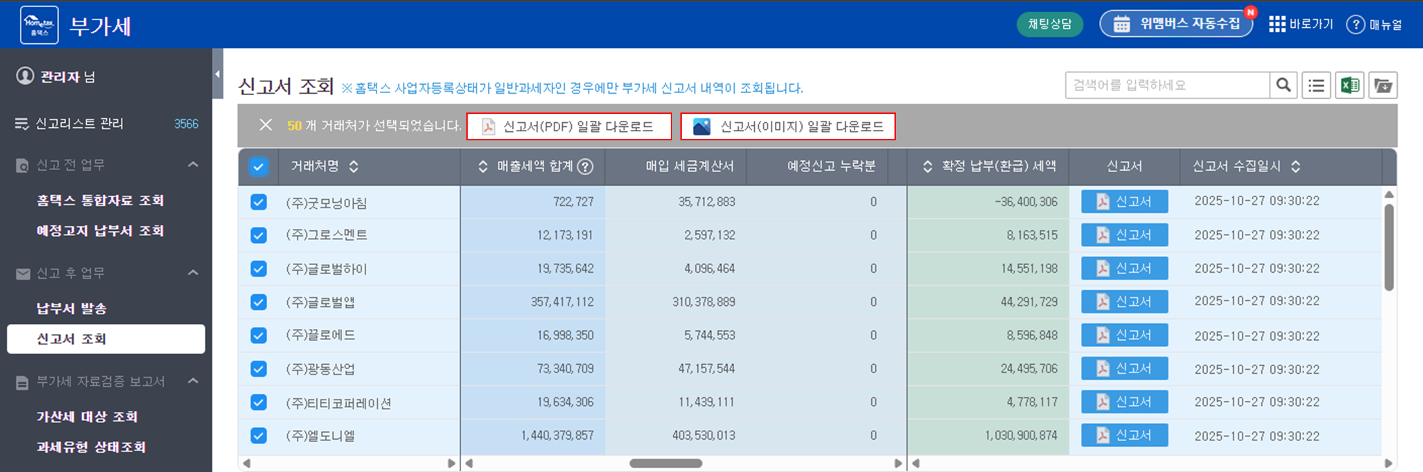1423x472 pixels.
Task: Download all 신고서(이미지) in bulk
Action: tap(788, 126)
